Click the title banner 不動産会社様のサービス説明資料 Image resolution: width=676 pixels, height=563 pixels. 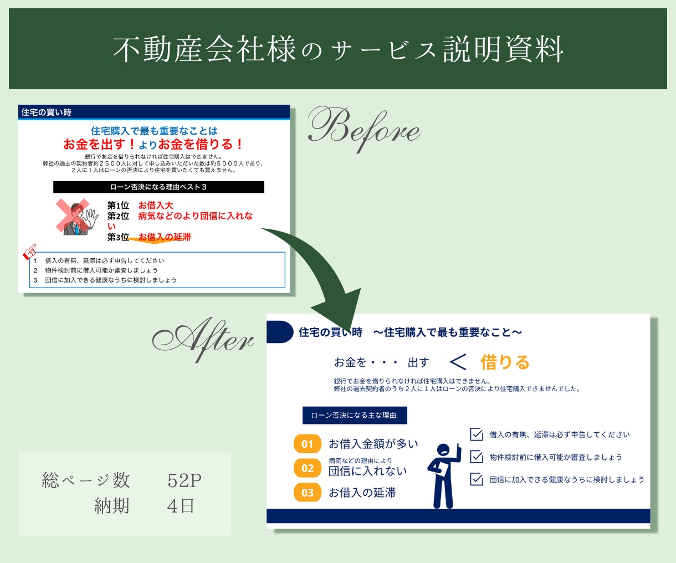338,49
